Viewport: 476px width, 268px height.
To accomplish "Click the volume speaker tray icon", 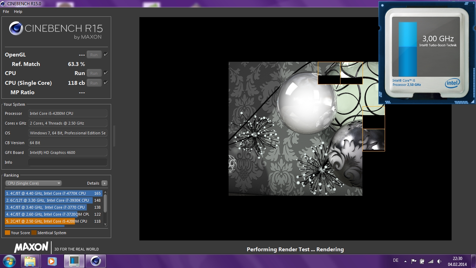I will pos(439,261).
